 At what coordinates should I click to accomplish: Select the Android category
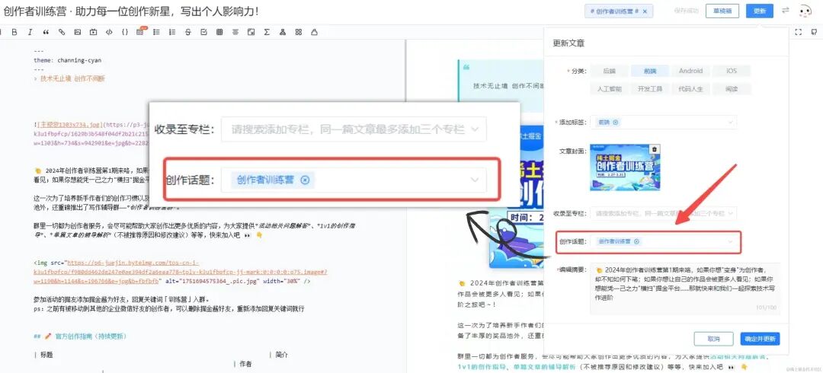pyautogui.click(x=690, y=71)
